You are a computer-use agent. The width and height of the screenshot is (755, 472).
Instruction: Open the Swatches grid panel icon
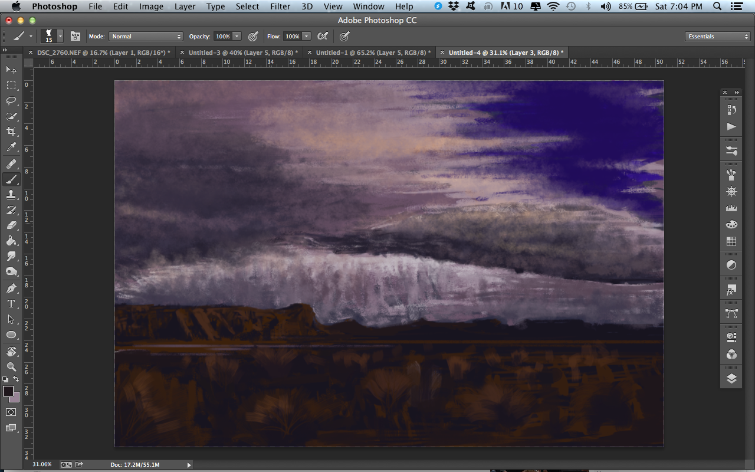tap(731, 241)
